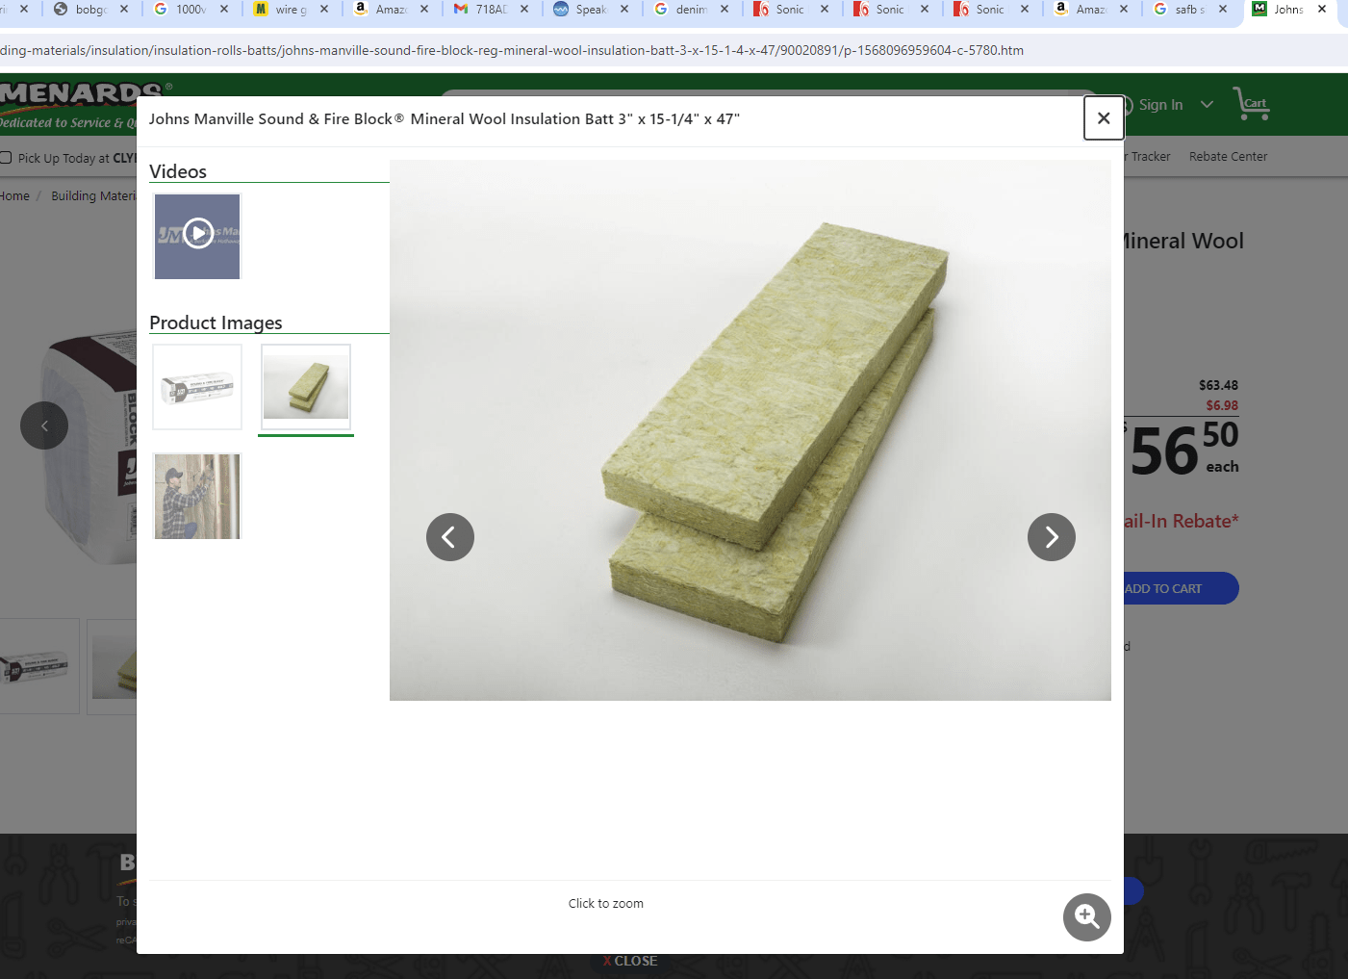The height and width of the screenshot is (979, 1348).
Task: Click background packaged insulation thumbnail at page bottom-left
Action: [38, 665]
